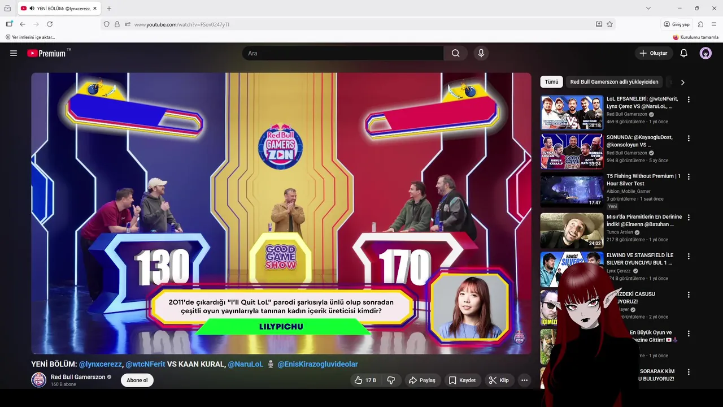Screen dimensions: 723x407
Task: Open SONUNDA KayaogluDost video thumbnail
Action: (572, 151)
